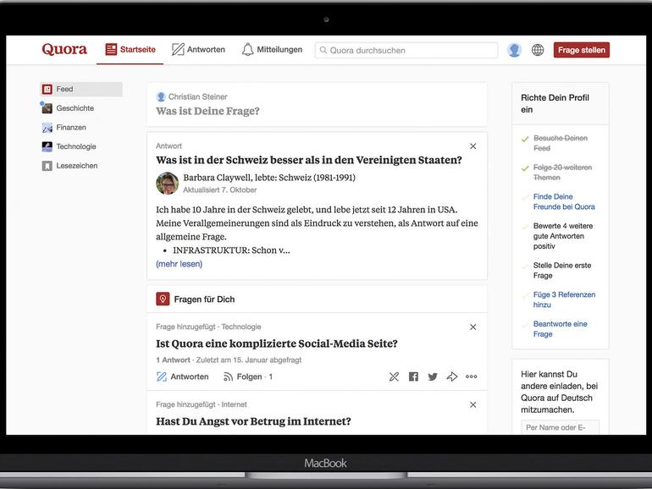Click the Lesezeichen bookmark icon
The height and width of the screenshot is (489, 652).
tap(47, 166)
